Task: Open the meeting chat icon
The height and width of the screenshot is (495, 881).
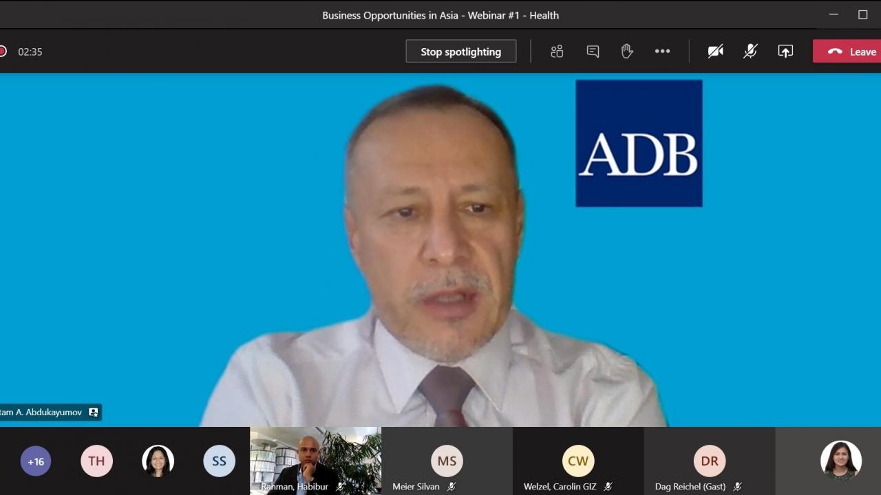Action: [x=593, y=52]
